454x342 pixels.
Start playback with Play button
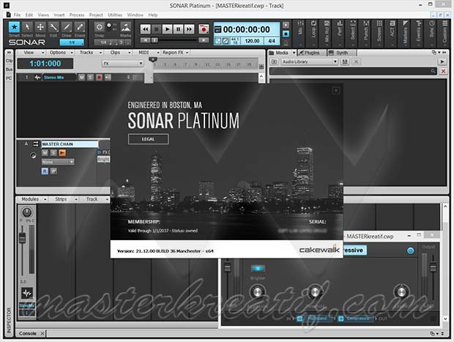pyautogui.click(x=167, y=29)
